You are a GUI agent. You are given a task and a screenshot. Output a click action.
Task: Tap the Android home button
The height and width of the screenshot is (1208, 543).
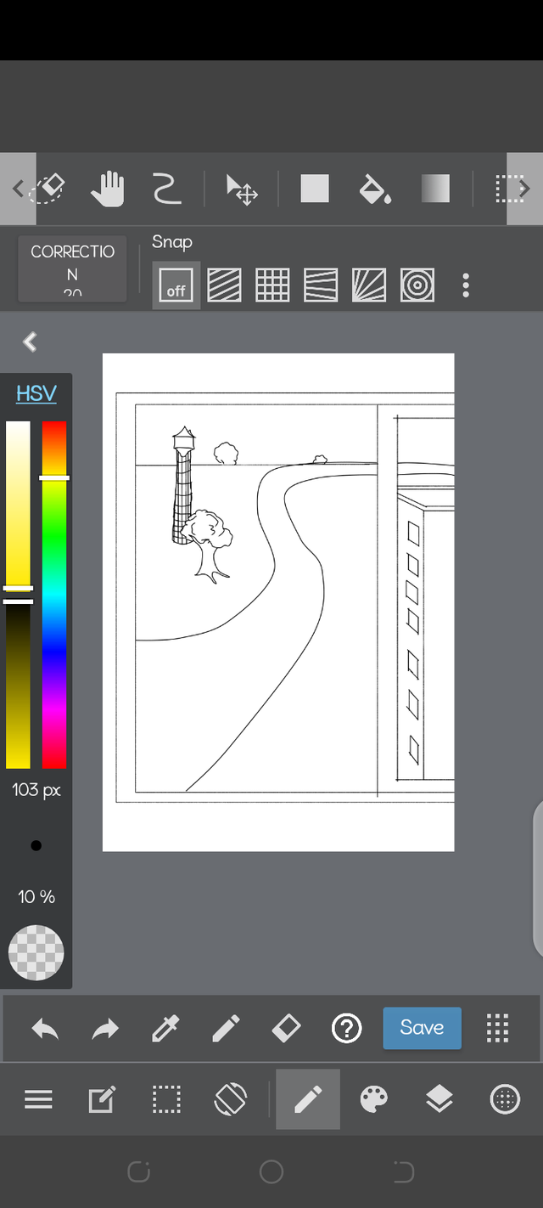click(x=271, y=1172)
